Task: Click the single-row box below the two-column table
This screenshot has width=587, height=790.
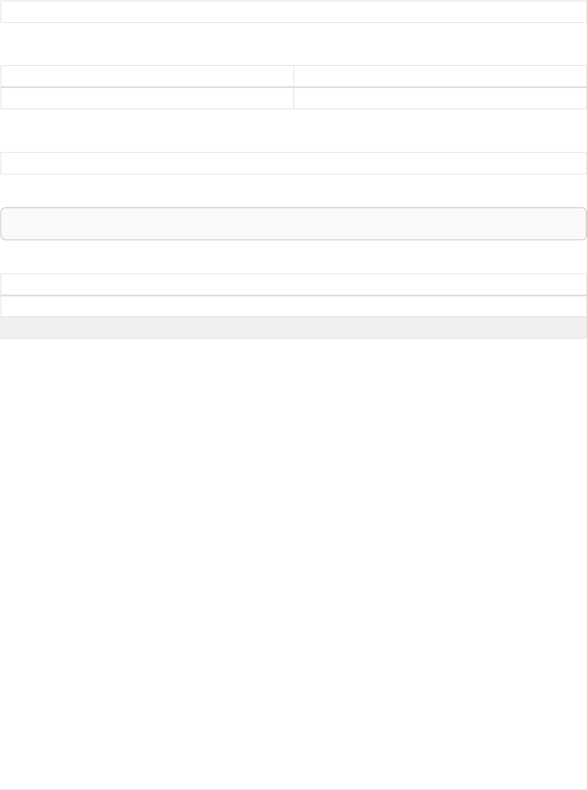Action: tap(293, 163)
